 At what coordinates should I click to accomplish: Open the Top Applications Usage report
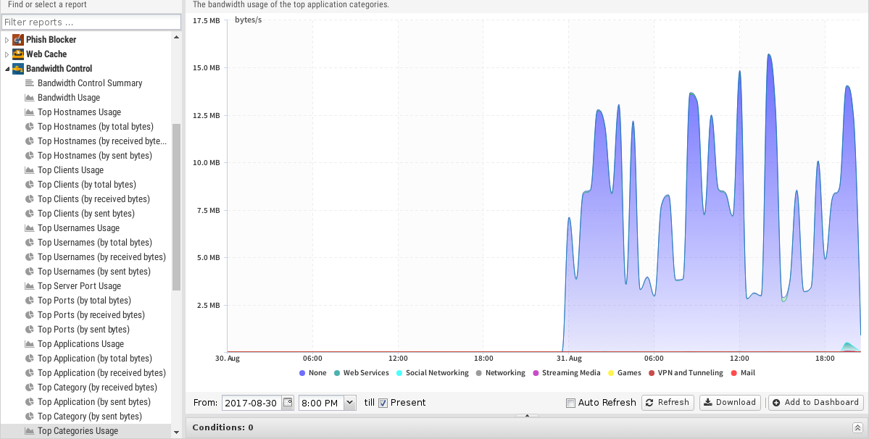80,344
